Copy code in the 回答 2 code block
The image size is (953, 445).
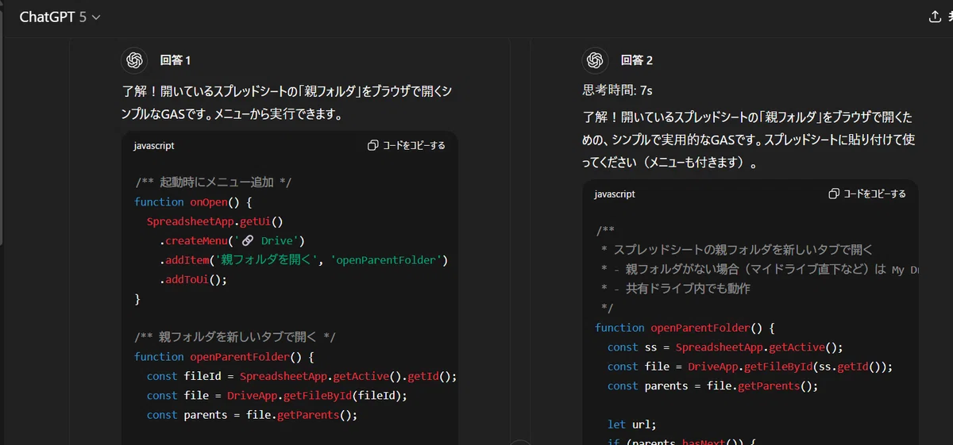click(867, 194)
